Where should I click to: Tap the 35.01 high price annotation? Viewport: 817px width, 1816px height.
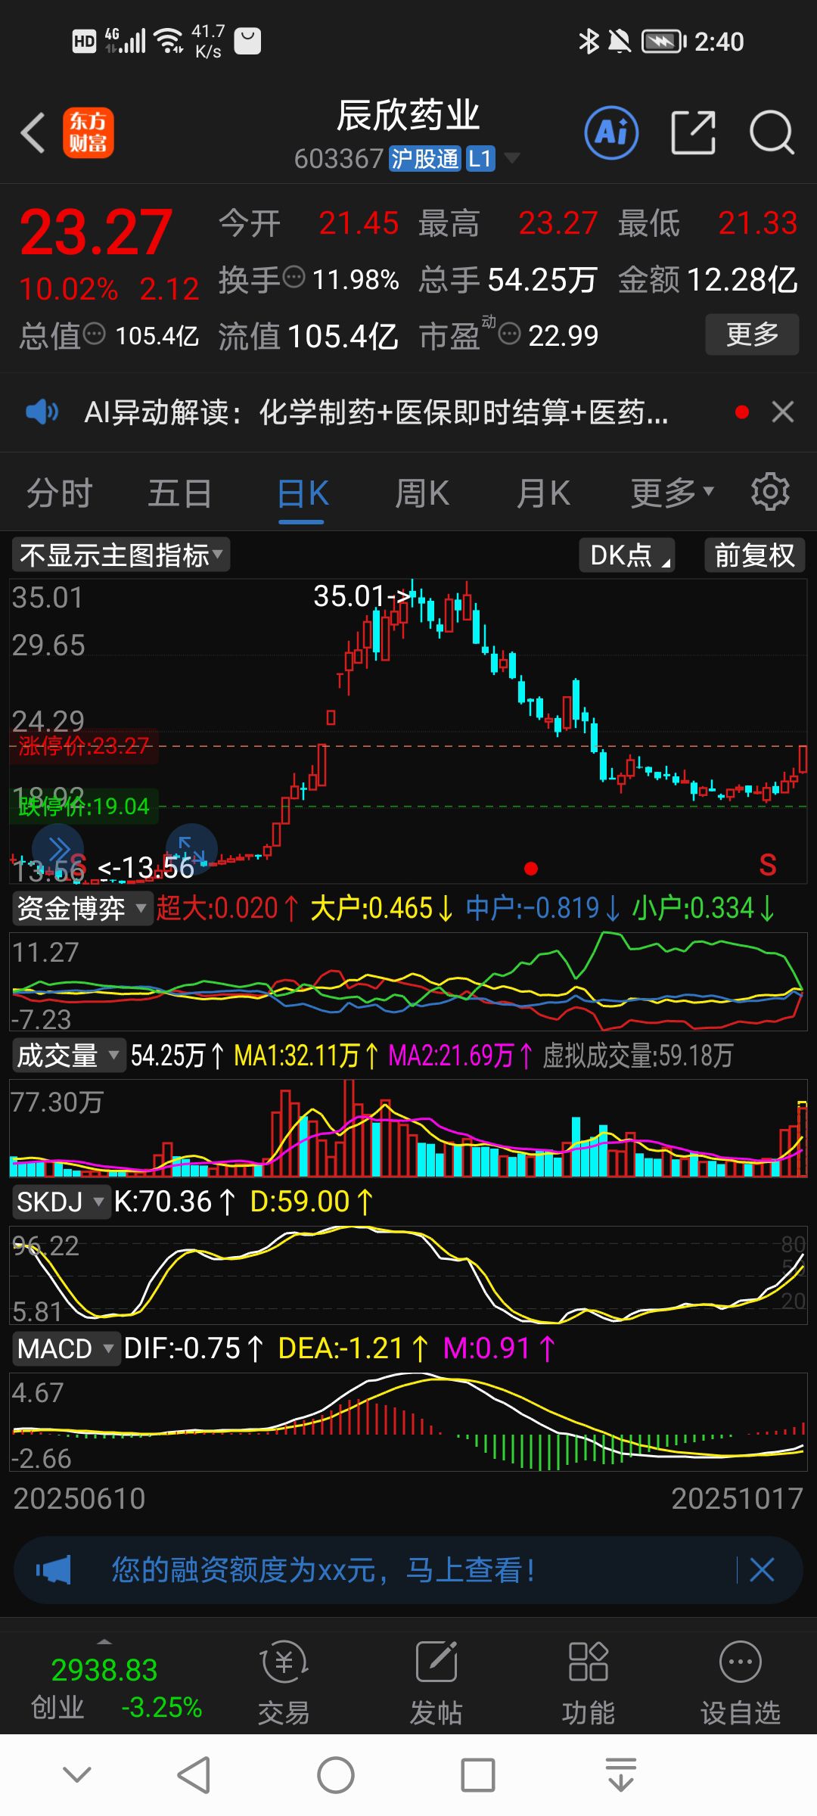coord(362,596)
